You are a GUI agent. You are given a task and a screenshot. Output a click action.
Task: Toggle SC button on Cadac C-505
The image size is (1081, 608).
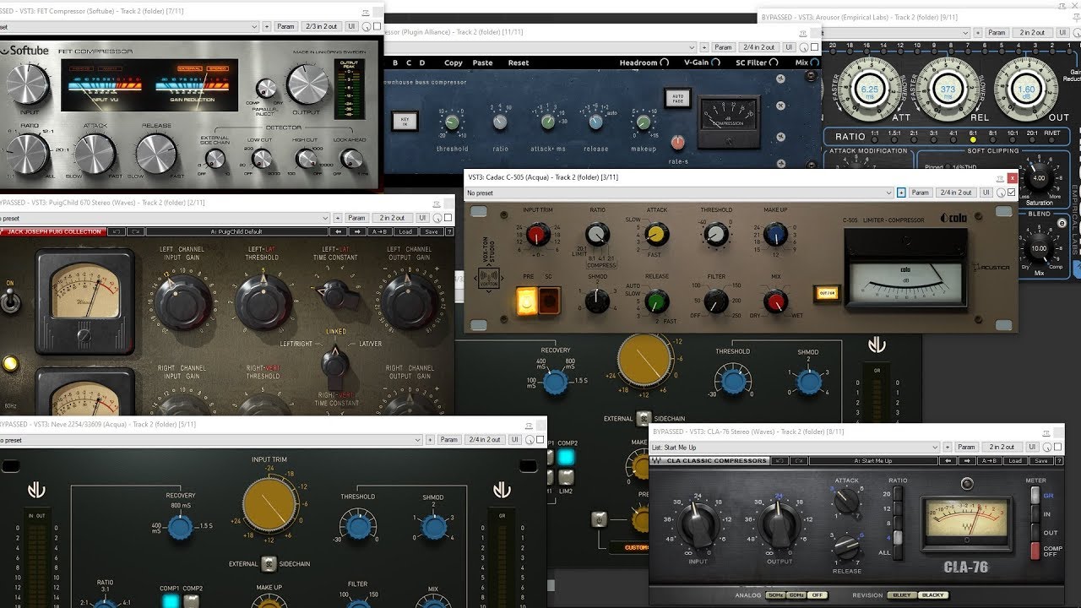click(549, 300)
